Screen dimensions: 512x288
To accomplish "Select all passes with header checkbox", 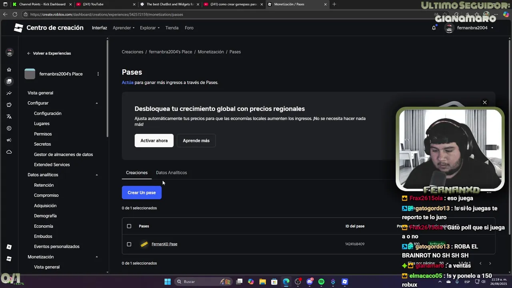I will [x=129, y=226].
